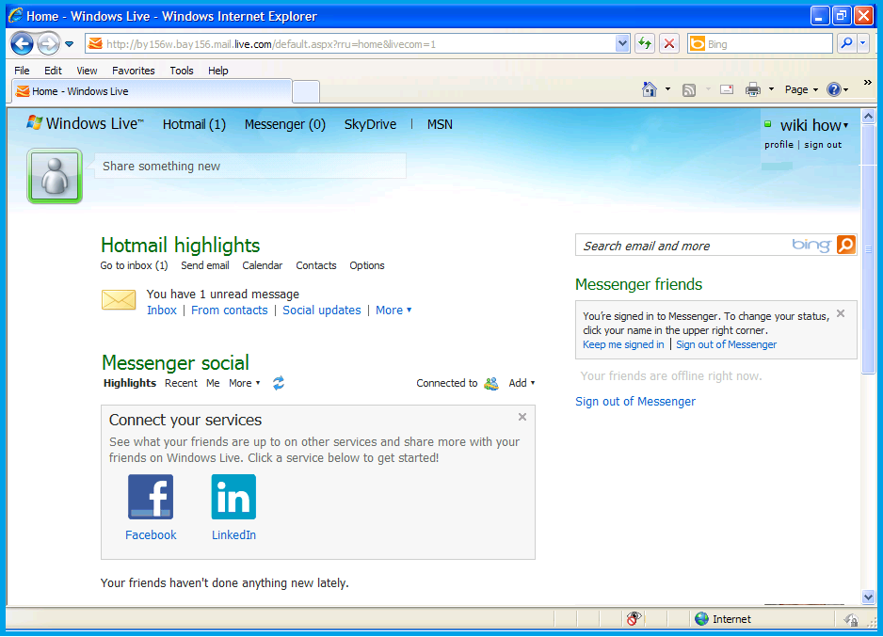
Task: Open a new blank tab
Action: [x=306, y=91]
